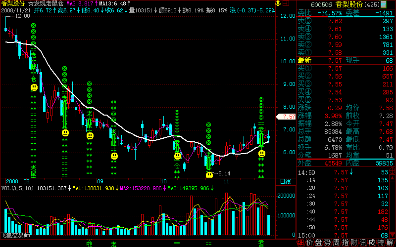This screenshot has width=396, height=247.
Task: Click the ☆发现老鼠仓 indicator title
Action: [46, 3]
